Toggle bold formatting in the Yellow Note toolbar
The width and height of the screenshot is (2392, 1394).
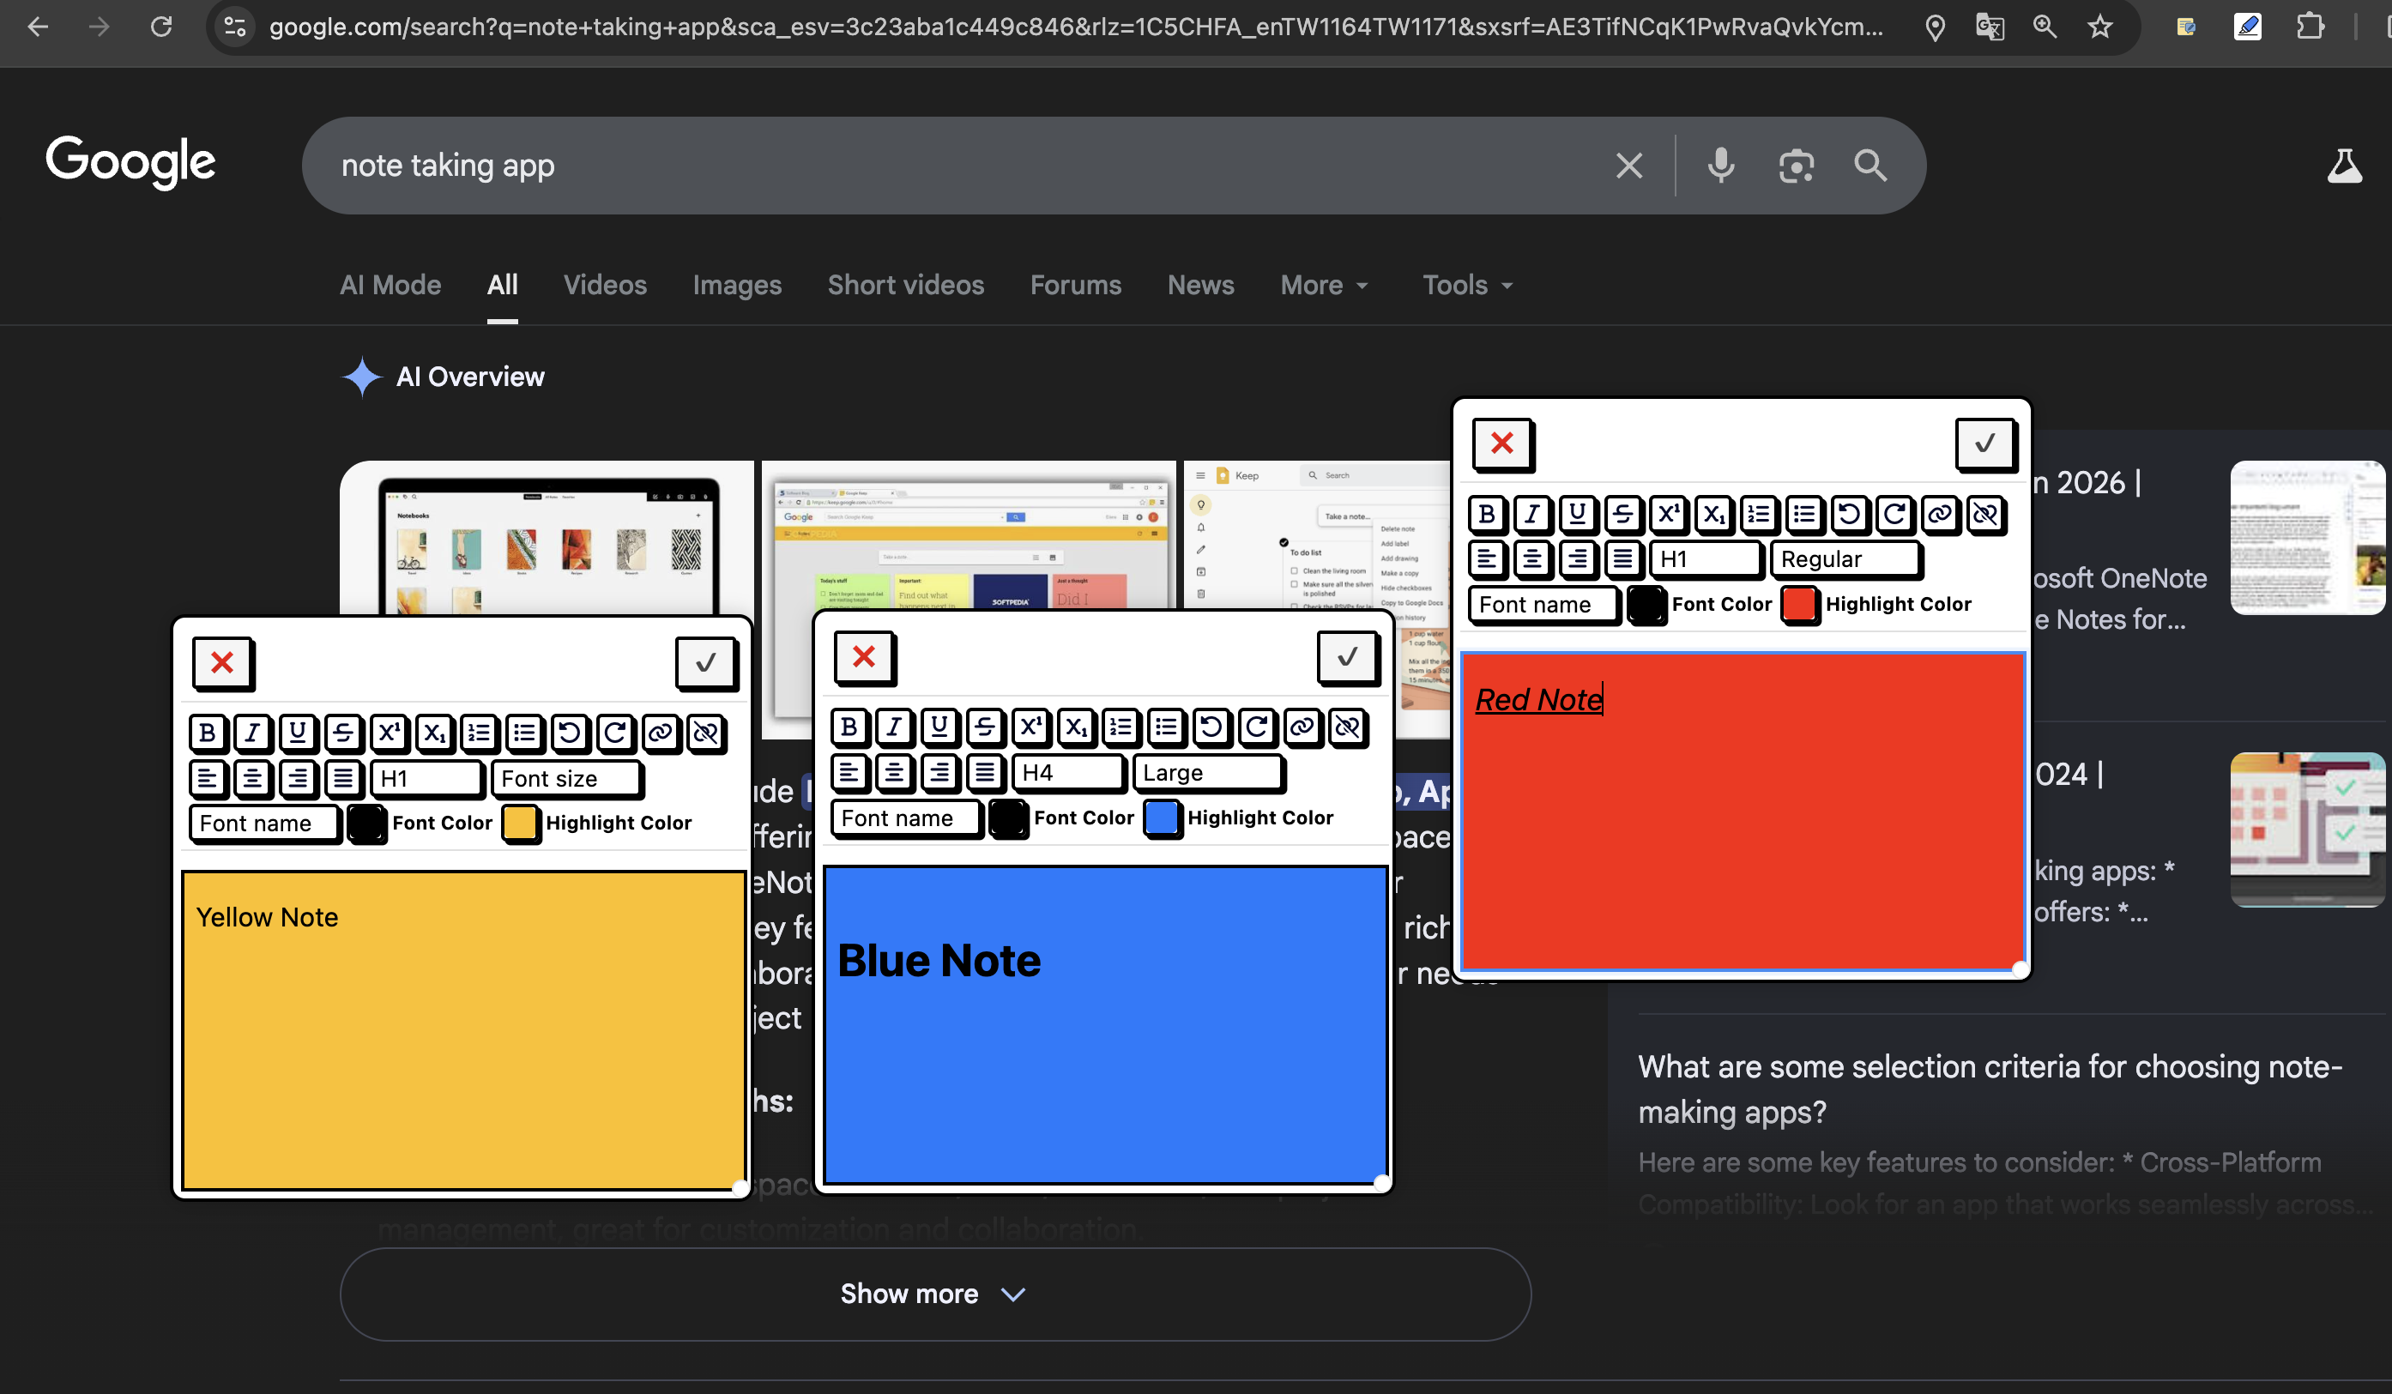tap(208, 733)
